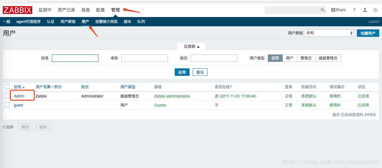Go to 认证 submenu
Image resolution: width=382 pixels, height=168 pixels.
(51, 22)
